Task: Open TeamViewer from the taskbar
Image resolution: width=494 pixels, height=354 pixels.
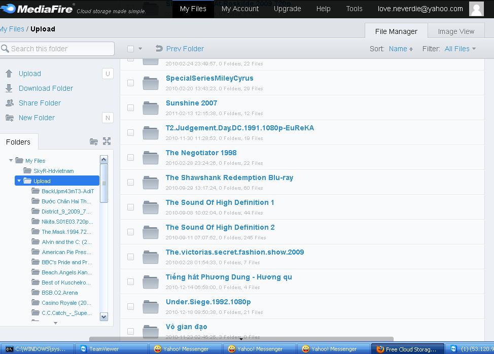Action: pos(111,349)
